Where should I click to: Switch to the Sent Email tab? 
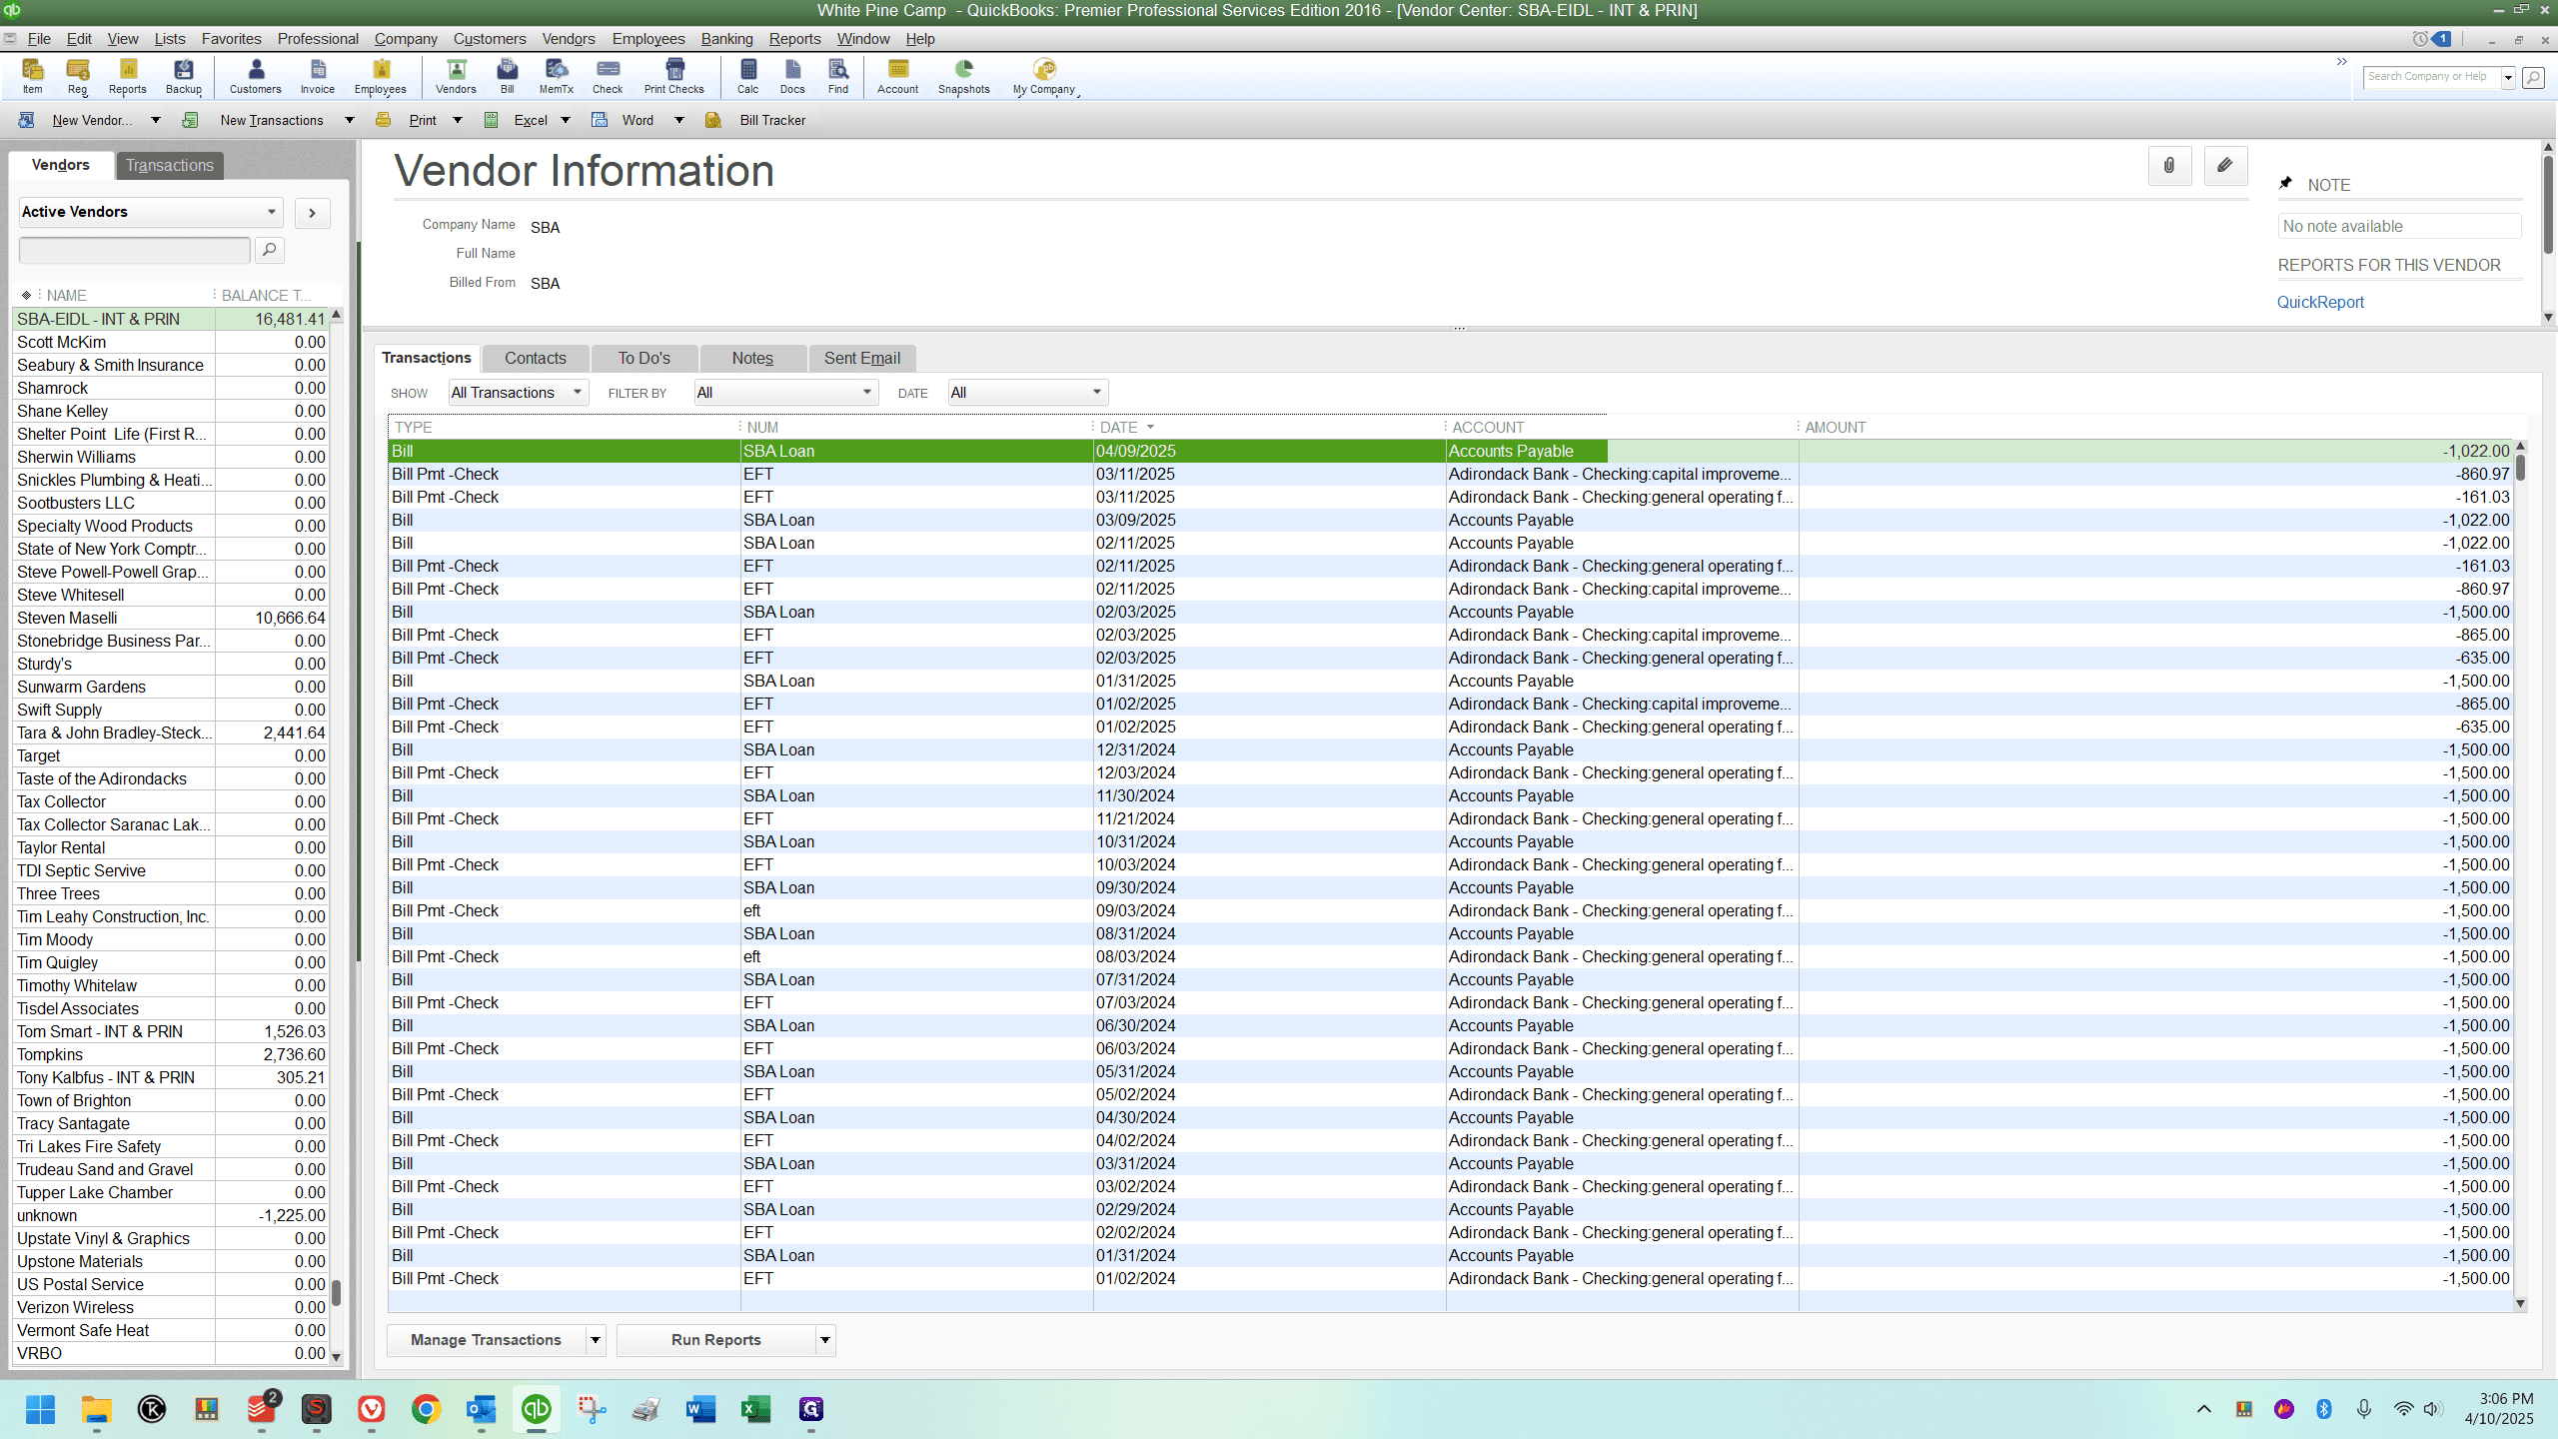pyautogui.click(x=861, y=358)
